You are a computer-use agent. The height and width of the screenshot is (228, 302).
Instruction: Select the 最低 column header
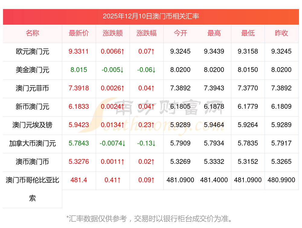(248, 33)
